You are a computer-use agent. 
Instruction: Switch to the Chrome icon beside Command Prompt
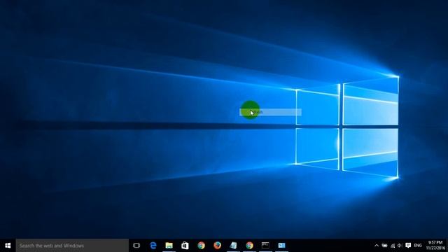point(249,246)
